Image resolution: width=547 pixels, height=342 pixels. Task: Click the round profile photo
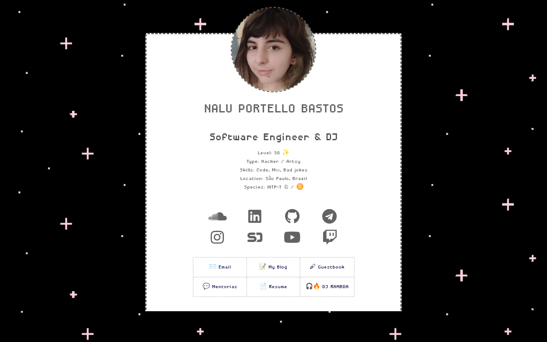tap(273, 50)
